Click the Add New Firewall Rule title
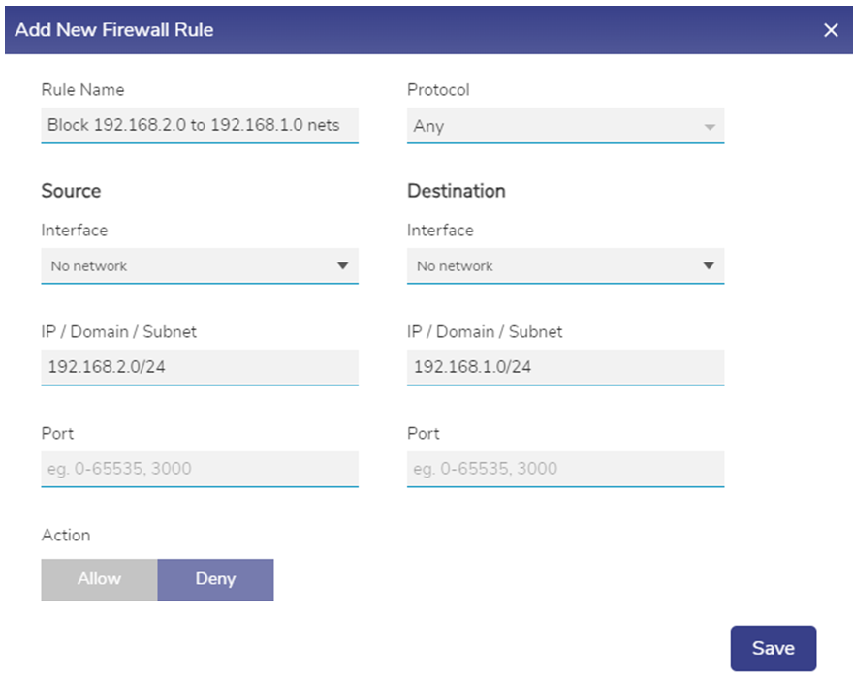 pos(114,30)
